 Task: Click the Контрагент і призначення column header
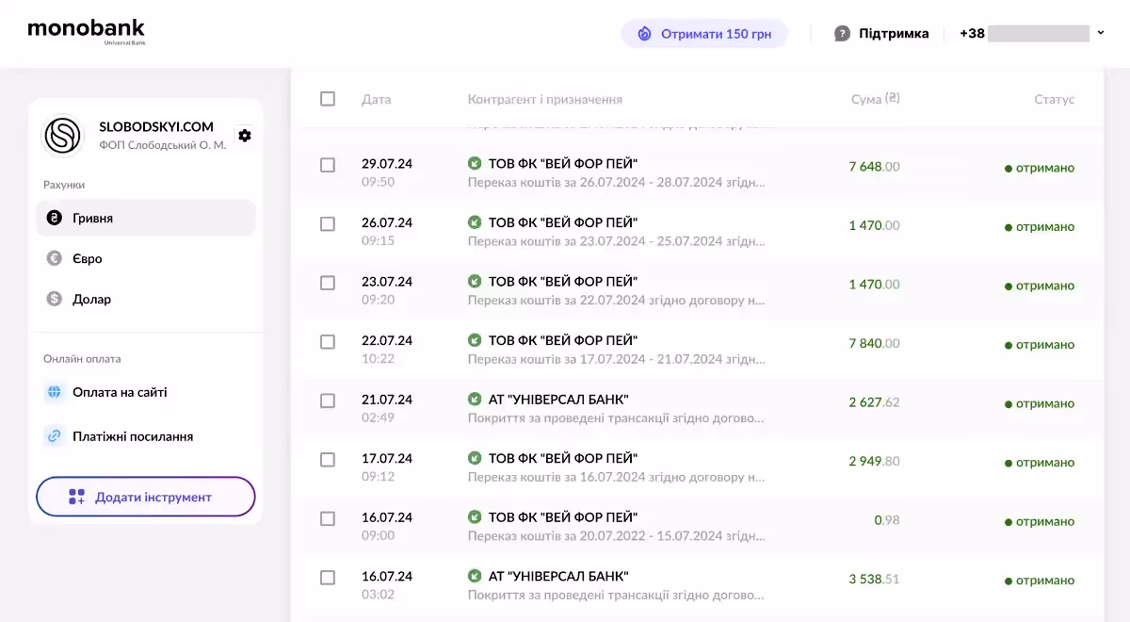click(545, 99)
